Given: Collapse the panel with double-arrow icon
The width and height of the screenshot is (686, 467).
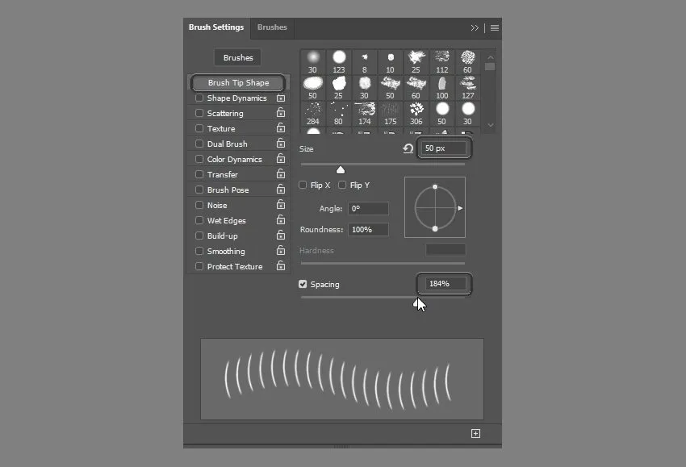Looking at the screenshot, I should (x=475, y=27).
